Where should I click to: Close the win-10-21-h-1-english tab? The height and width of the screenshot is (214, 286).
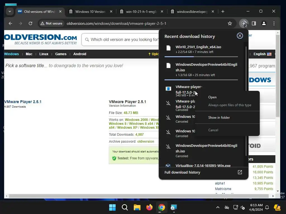pos(162,11)
